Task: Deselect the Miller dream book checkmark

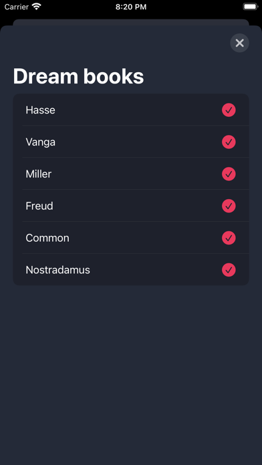Action: tap(229, 174)
